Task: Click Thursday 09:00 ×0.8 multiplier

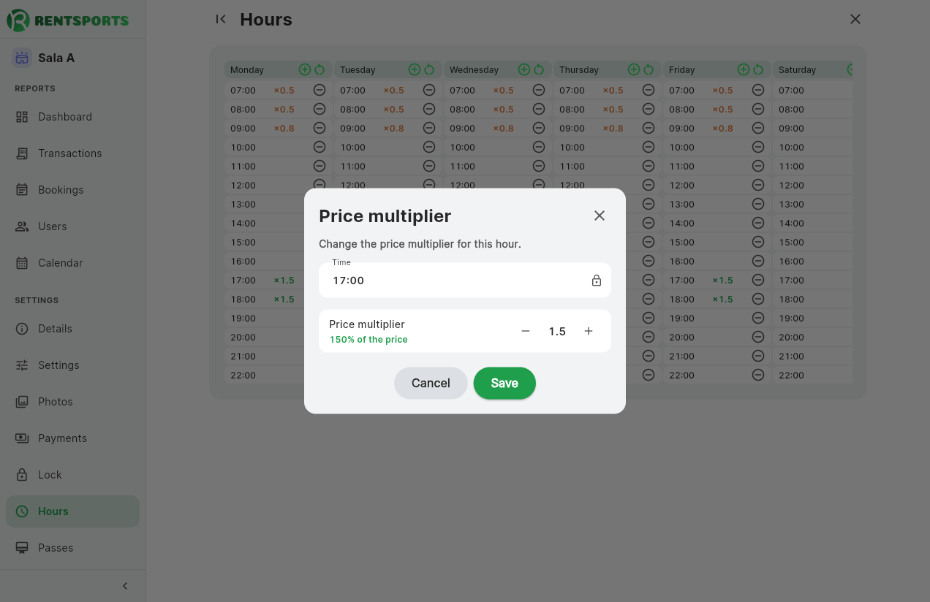Action: (x=613, y=129)
